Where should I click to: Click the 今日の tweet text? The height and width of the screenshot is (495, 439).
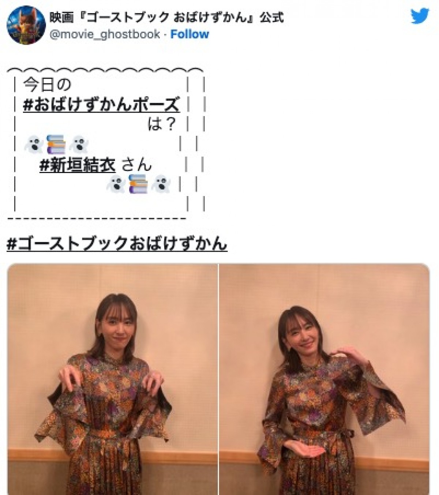(47, 85)
